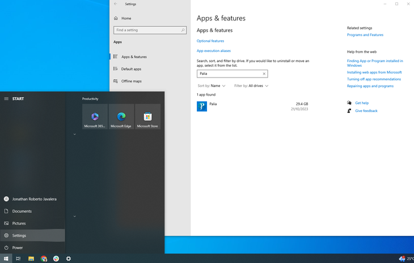The width and height of the screenshot is (414, 263).
Task: Open Google Chrome from the taskbar
Action: (44, 258)
